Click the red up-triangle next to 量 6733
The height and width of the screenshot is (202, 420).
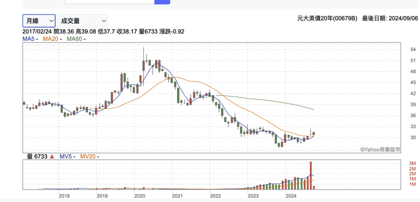(52, 156)
